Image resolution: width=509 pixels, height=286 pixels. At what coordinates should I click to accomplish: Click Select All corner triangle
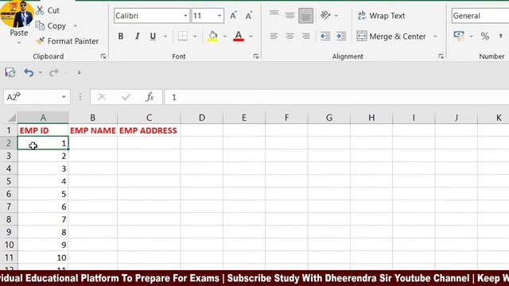11,118
